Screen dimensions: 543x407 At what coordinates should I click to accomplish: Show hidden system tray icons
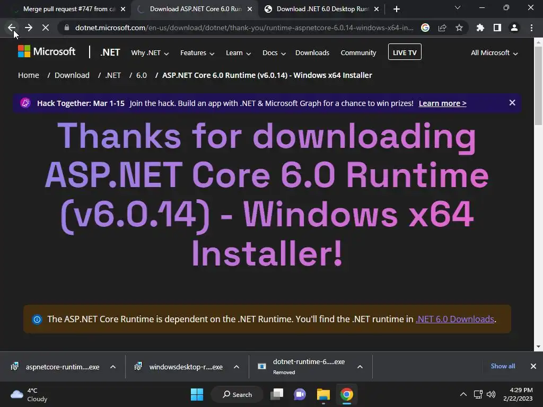point(463,394)
